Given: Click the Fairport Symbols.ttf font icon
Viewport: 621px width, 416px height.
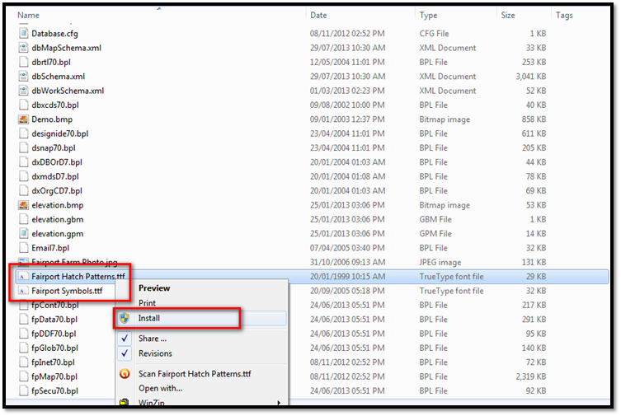Looking at the screenshot, I should click(23, 291).
